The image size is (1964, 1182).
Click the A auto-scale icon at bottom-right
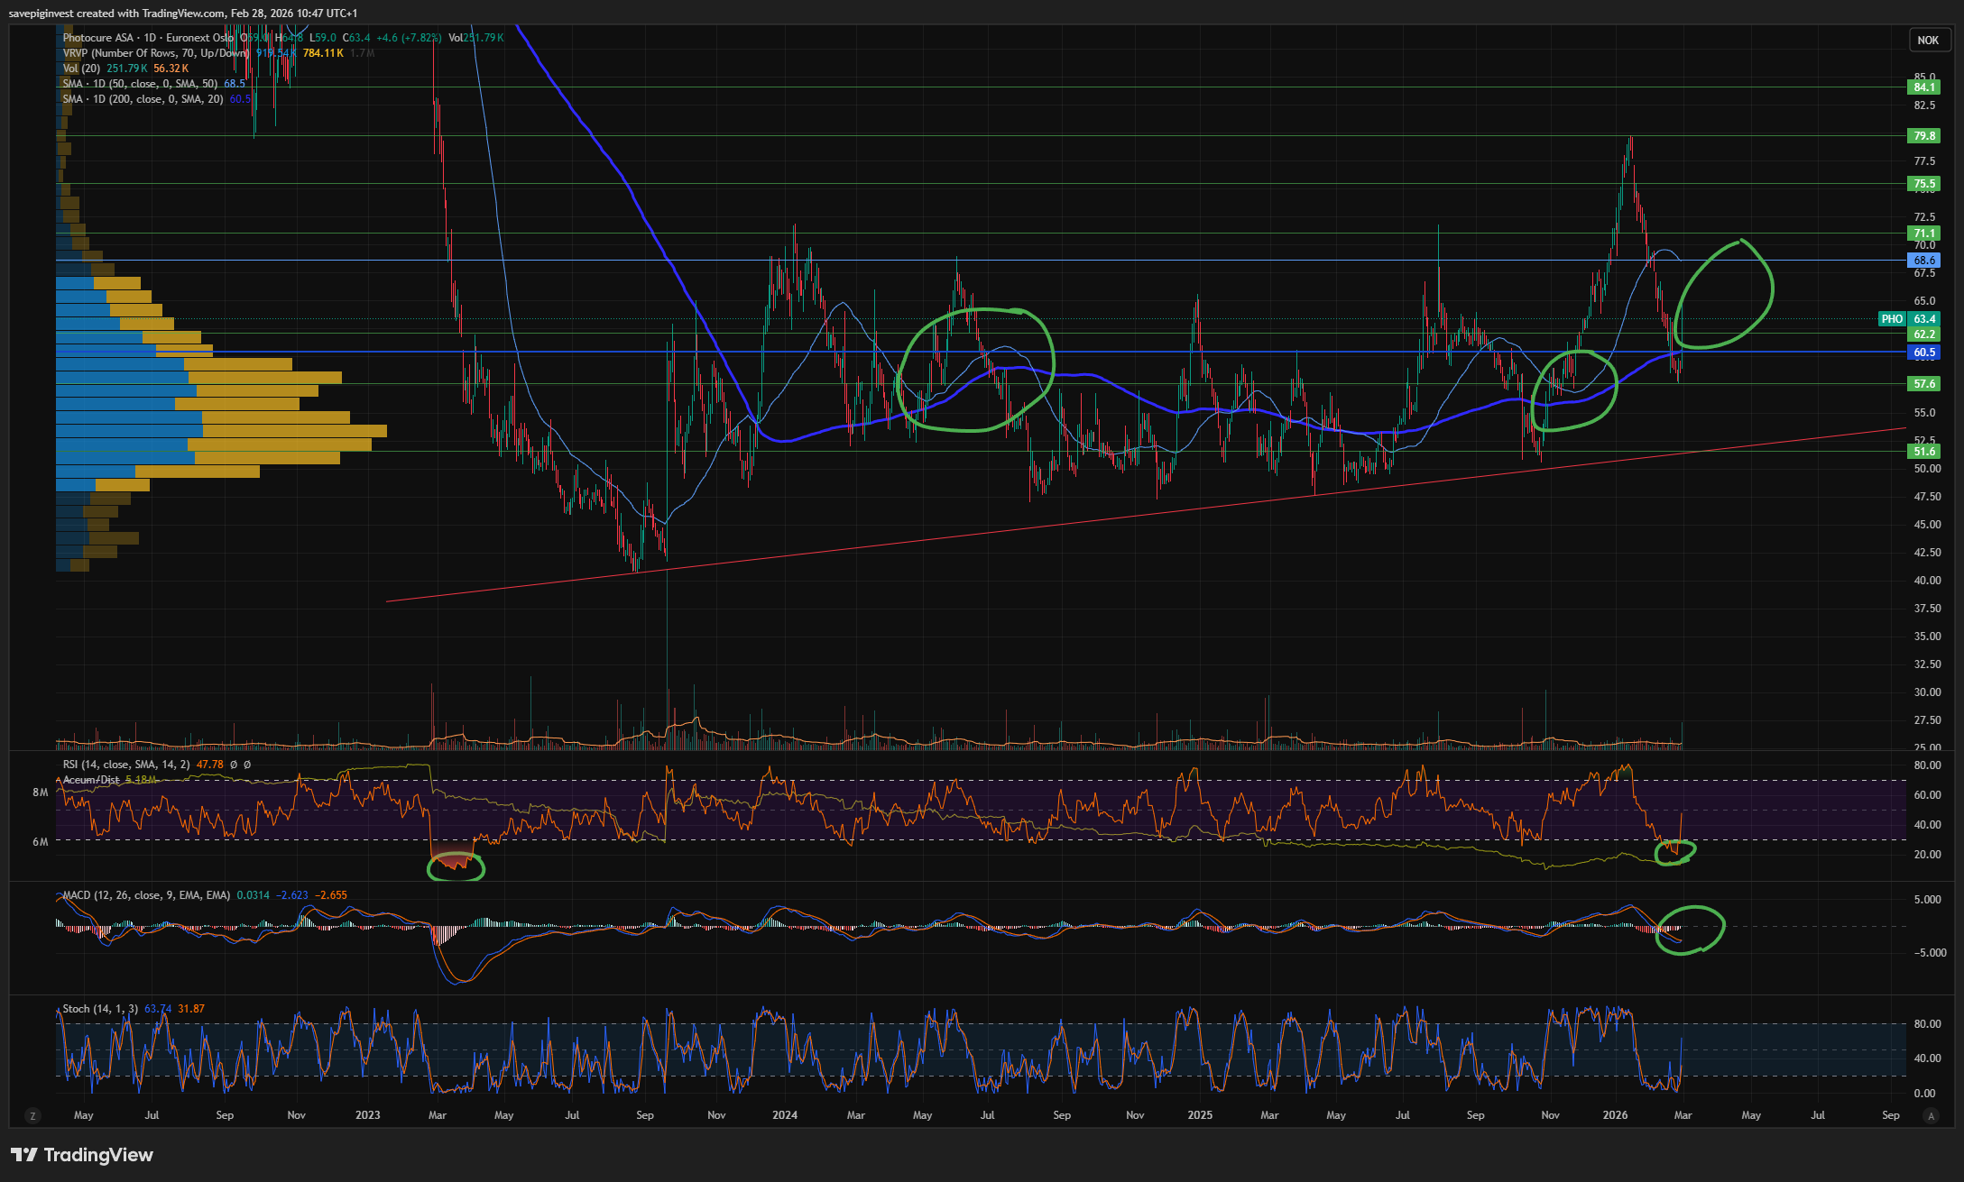click(1931, 1116)
